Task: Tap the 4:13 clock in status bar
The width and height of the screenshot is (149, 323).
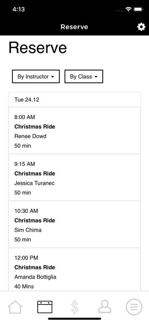Action: 18,9
